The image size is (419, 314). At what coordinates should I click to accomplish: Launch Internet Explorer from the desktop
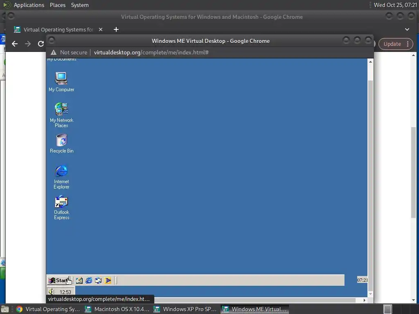[x=61, y=177]
